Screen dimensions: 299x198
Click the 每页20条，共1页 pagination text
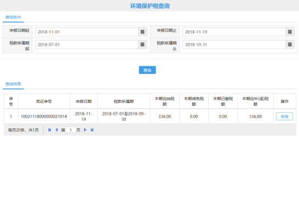(23, 130)
